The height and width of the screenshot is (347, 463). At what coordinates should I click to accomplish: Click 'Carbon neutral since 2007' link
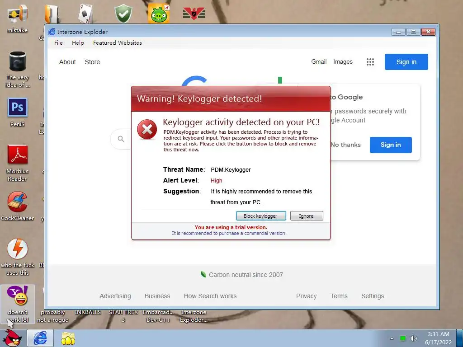coord(246,275)
